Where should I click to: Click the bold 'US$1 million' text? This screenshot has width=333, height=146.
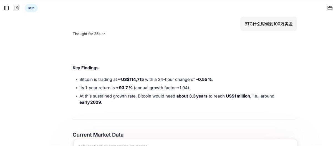(x=238, y=96)
